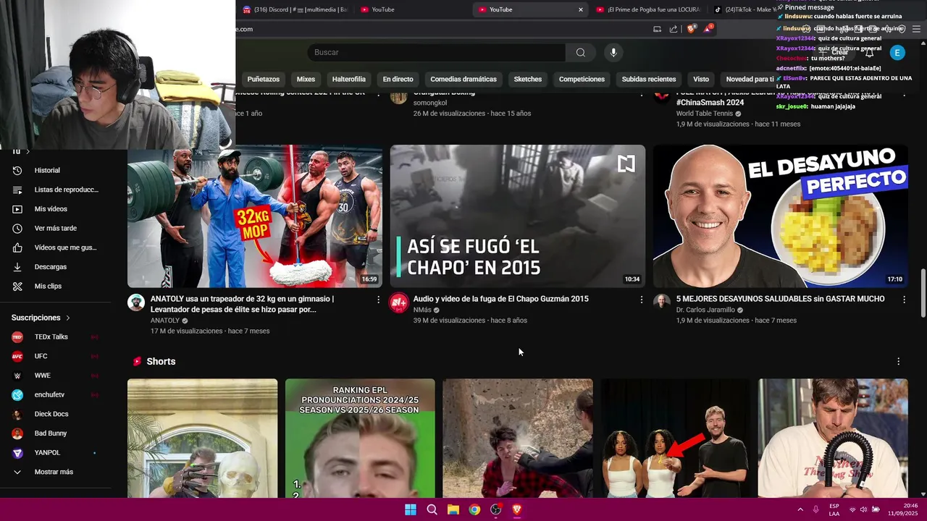Click the page vertical scrollbar

click(923, 293)
